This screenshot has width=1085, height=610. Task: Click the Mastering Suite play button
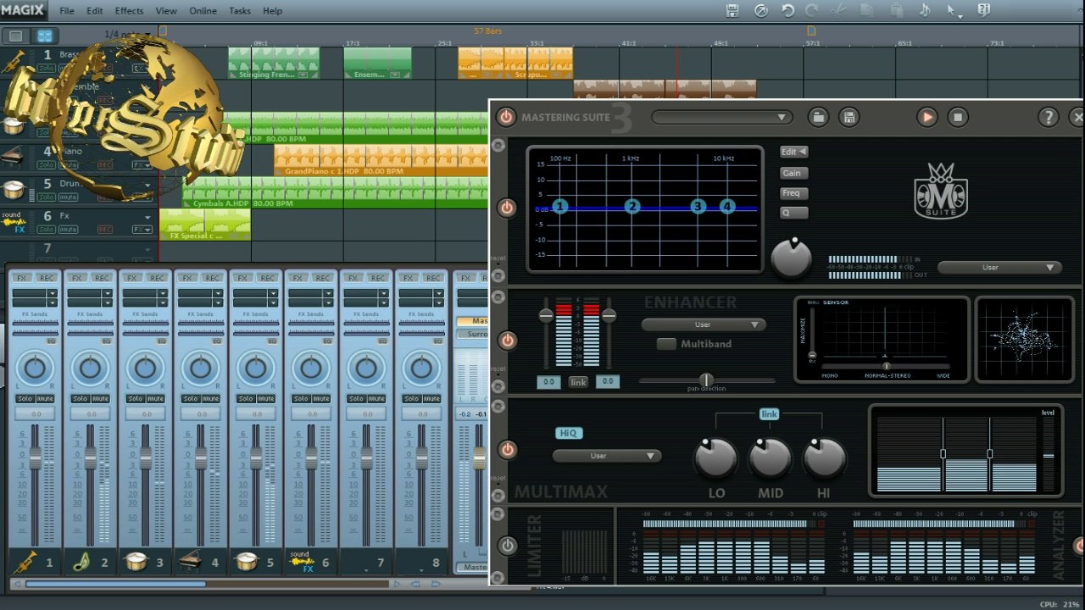(x=926, y=118)
